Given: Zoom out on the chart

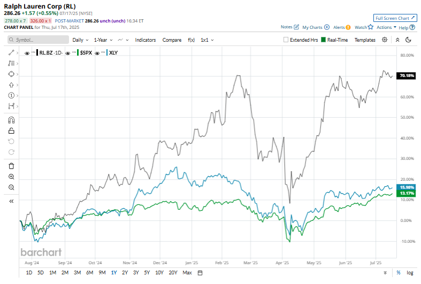Looking at the screenshot, I should (11, 187).
